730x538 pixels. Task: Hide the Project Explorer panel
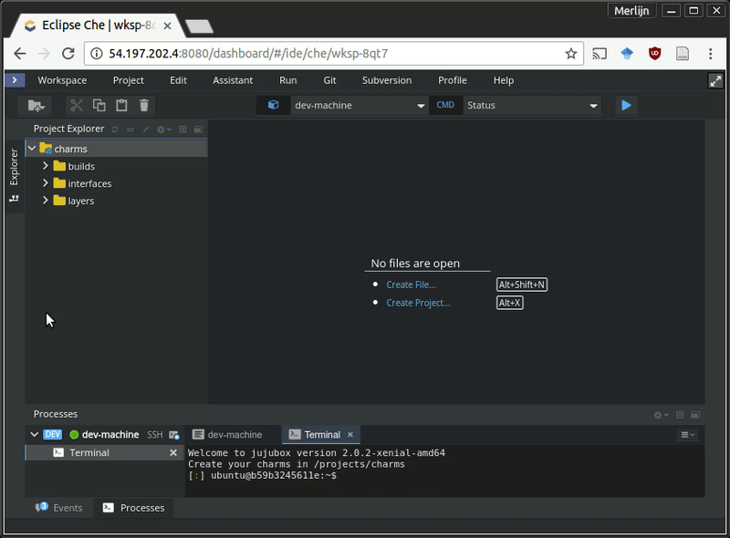[x=183, y=129]
